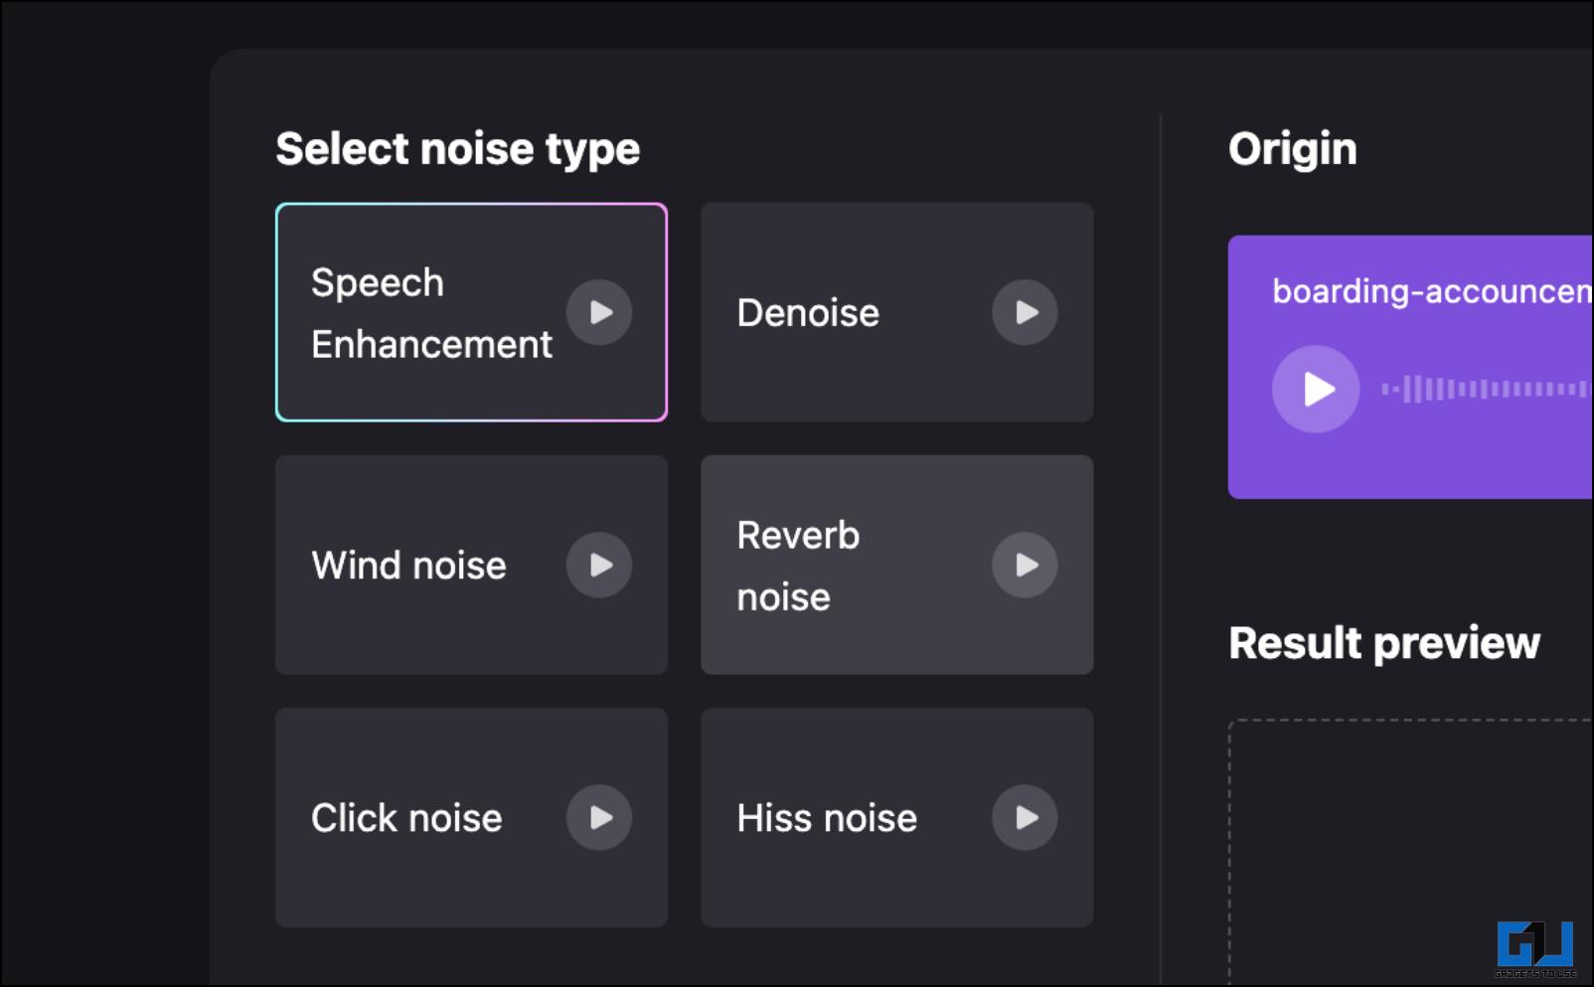Screen dimensions: 1594x987
Task: Select the Click noise card
Action: pyautogui.click(x=471, y=817)
